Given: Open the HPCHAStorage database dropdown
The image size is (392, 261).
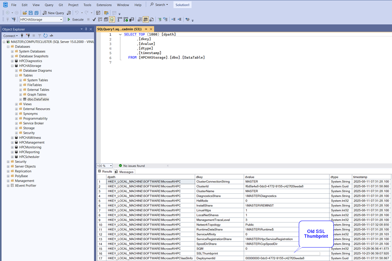Looking at the screenshot, I should [x=61, y=20].
